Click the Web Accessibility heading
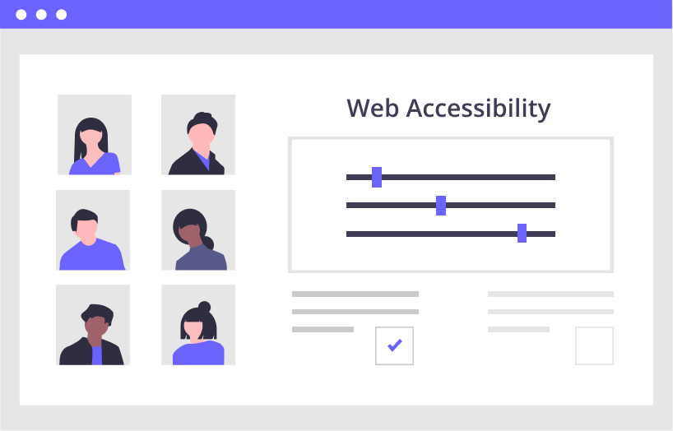This screenshot has height=431, width=673. pos(448,109)
